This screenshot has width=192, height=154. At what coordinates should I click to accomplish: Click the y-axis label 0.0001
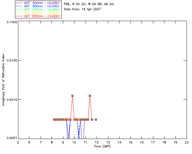tap(12, 138)
